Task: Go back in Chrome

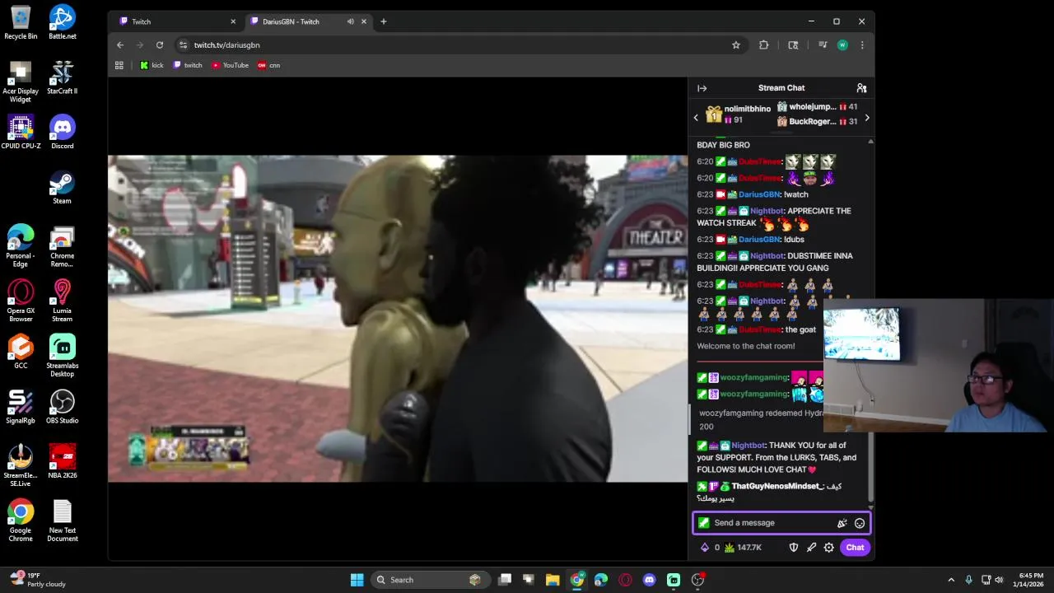Action: [120, 45]
